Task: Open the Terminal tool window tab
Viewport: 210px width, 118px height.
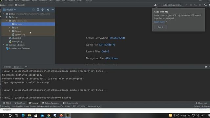Action: (33, 103)
